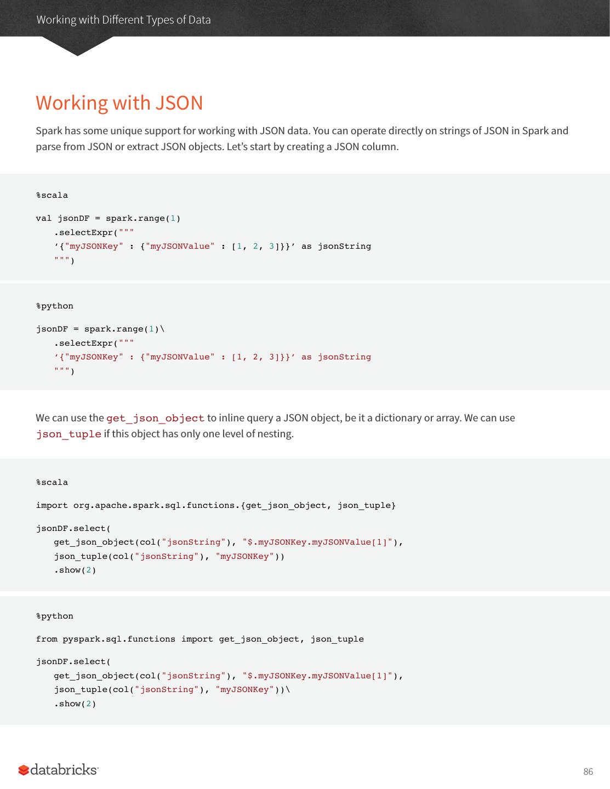The height and width of the screenshot is (789, 610).
Task: Click the dark triangle pointer below the header bar
Action: 77,47
